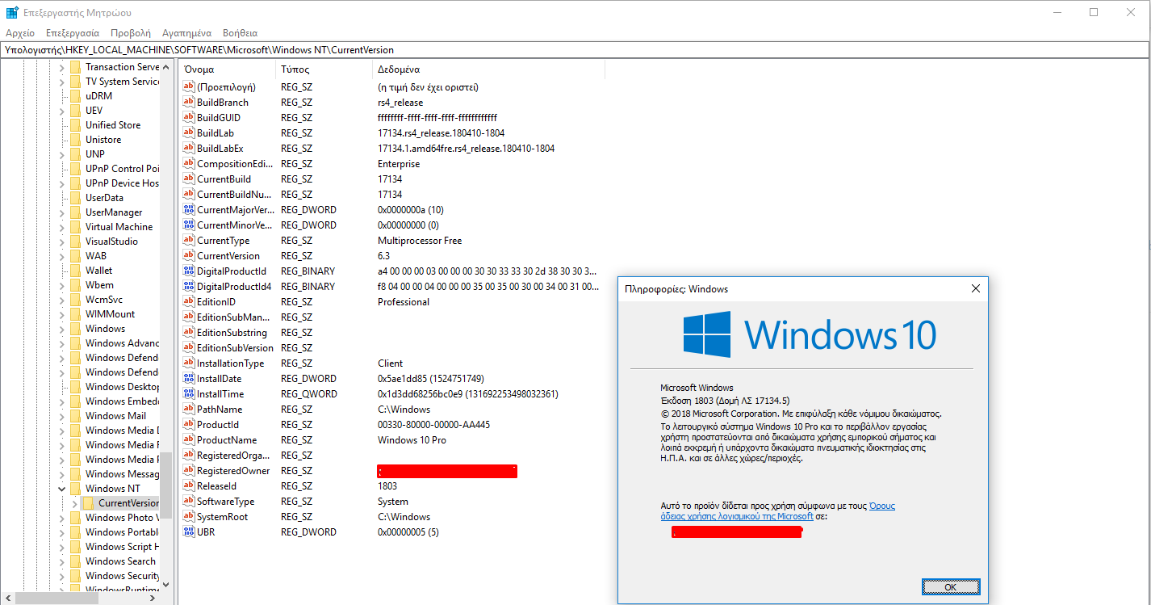Click the folder icon of Wbem key
Screen dimensions: 1151x605
tap(75, 285)
